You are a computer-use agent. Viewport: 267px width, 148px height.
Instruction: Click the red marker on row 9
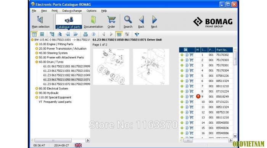point(198,96)
